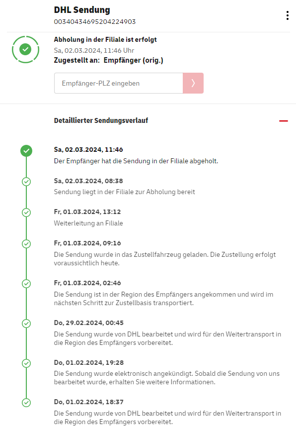The image size is (296, 445).
Task: Click the DHL Sendung title
Action: [82, 10]
